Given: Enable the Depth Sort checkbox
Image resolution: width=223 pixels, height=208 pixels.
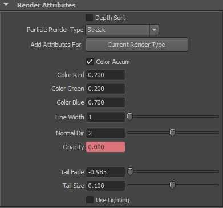Looking at the screenshot, I should 89,18.
